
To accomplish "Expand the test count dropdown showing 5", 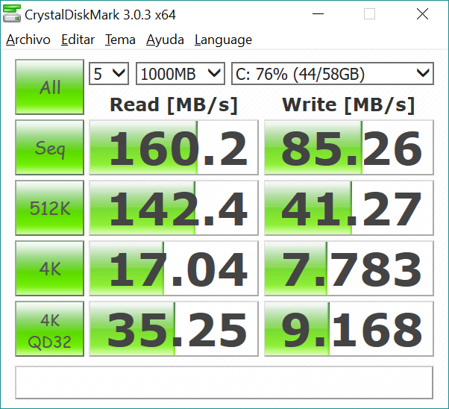I will (109, 74).
